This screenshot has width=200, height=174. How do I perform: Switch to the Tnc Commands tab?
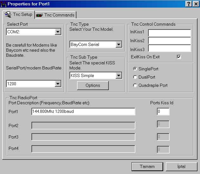coord(55,15)
